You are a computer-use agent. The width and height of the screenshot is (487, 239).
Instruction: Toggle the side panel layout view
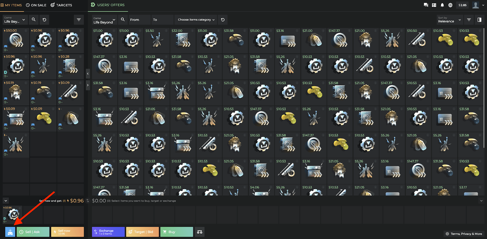(479, 20)
